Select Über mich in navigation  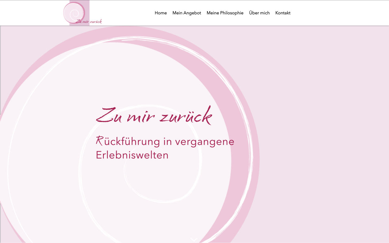tap(259, 13)
